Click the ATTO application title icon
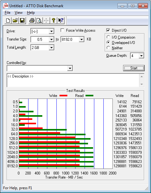 click(6, 6)
